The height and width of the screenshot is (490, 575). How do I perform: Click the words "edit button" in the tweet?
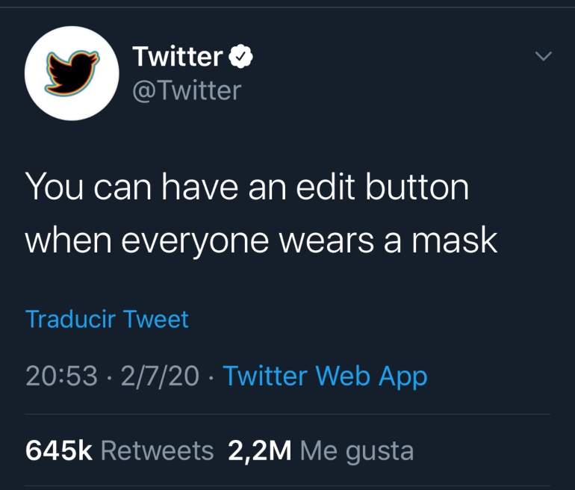pyautogui.click(x=382, y=187)
